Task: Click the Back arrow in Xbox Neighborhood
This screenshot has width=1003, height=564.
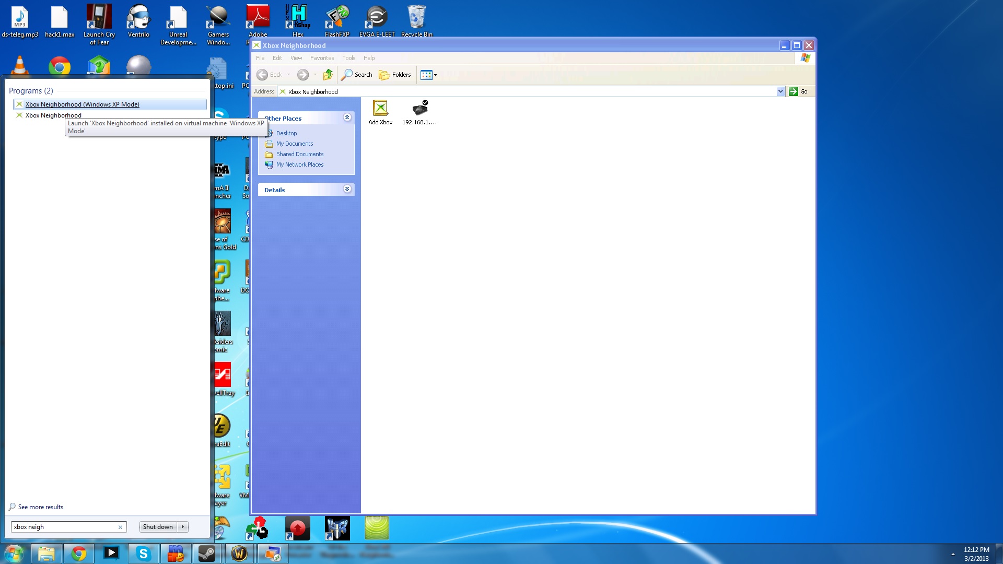Action: pos(270,75)
